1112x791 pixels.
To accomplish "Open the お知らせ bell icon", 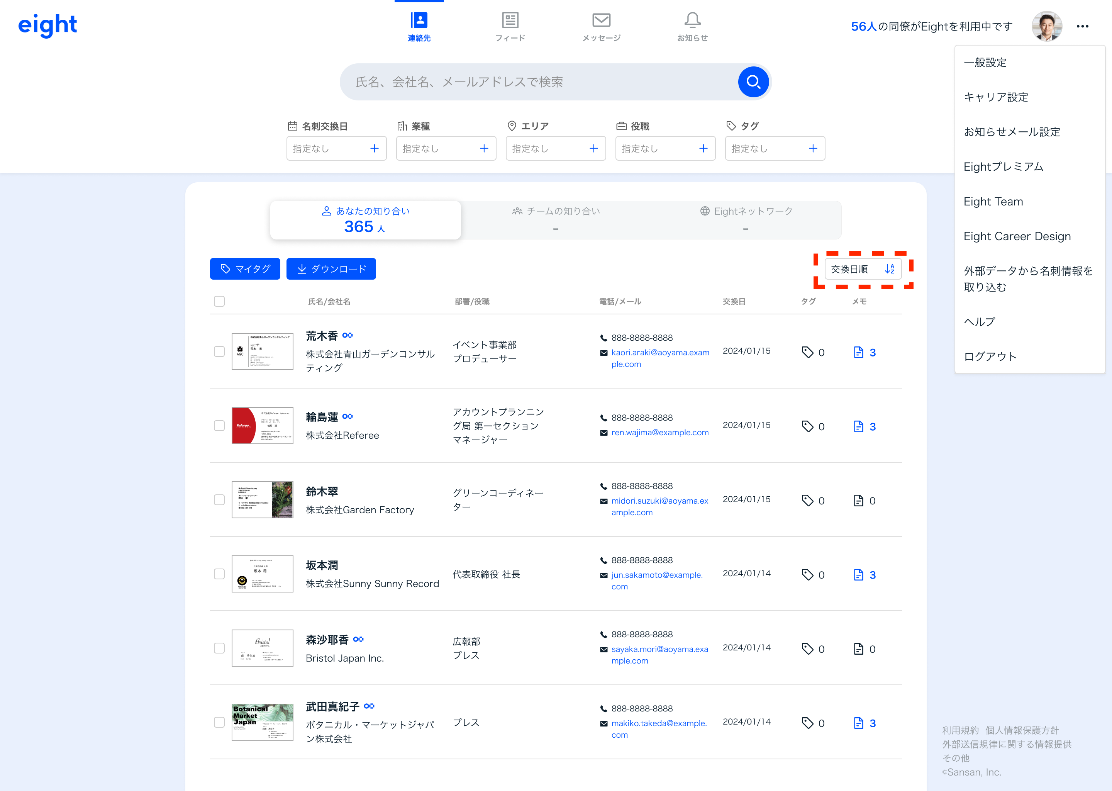I will [692, 20].
